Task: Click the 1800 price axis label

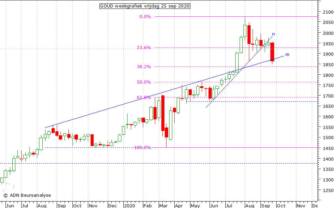Action: 328,75
